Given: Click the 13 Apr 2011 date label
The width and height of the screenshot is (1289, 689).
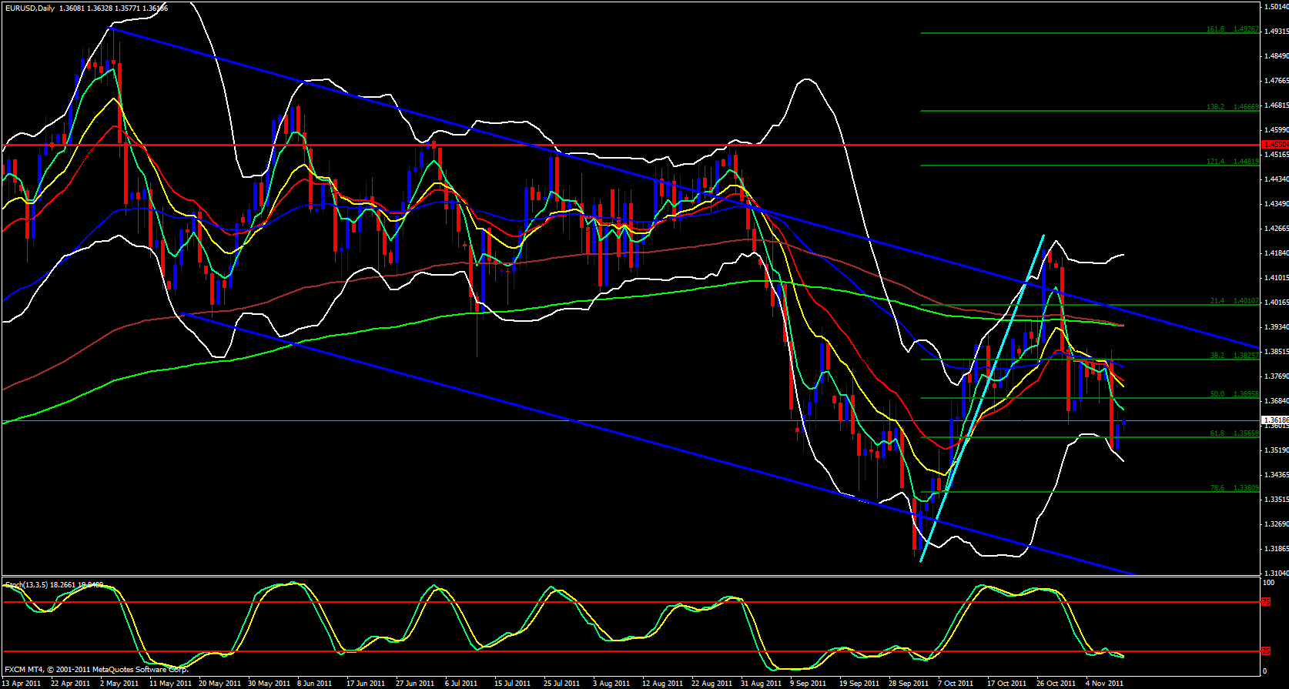Looking at the screenshot, I should click(x=22, y=683).
